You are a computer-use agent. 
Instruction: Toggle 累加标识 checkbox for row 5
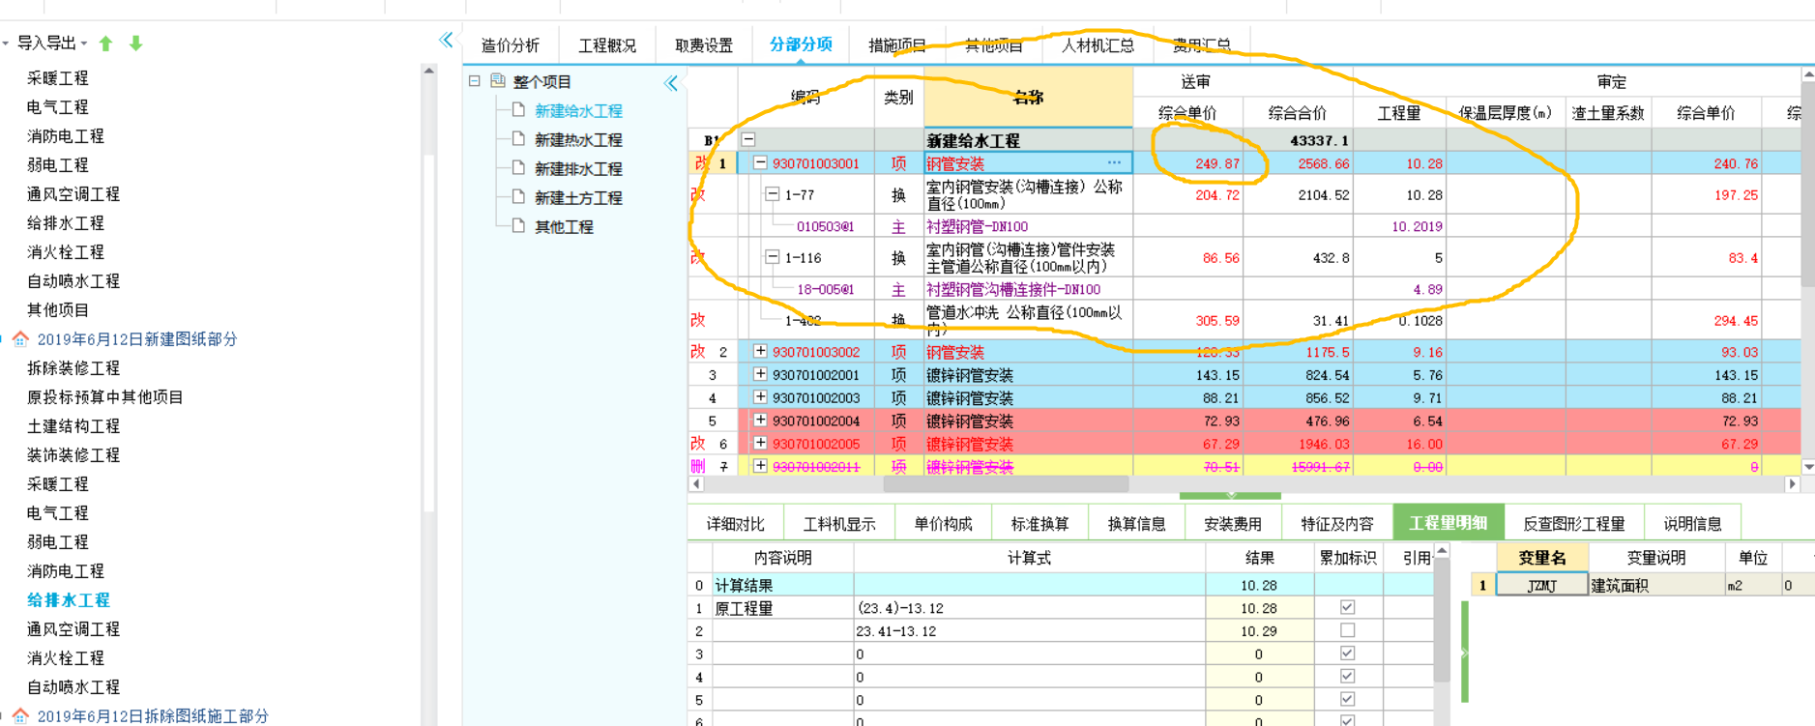(x=1348, y=699)
